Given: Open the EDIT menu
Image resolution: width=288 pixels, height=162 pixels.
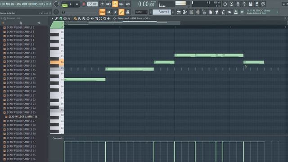Looking at the screenshot, I should [3, 4].
